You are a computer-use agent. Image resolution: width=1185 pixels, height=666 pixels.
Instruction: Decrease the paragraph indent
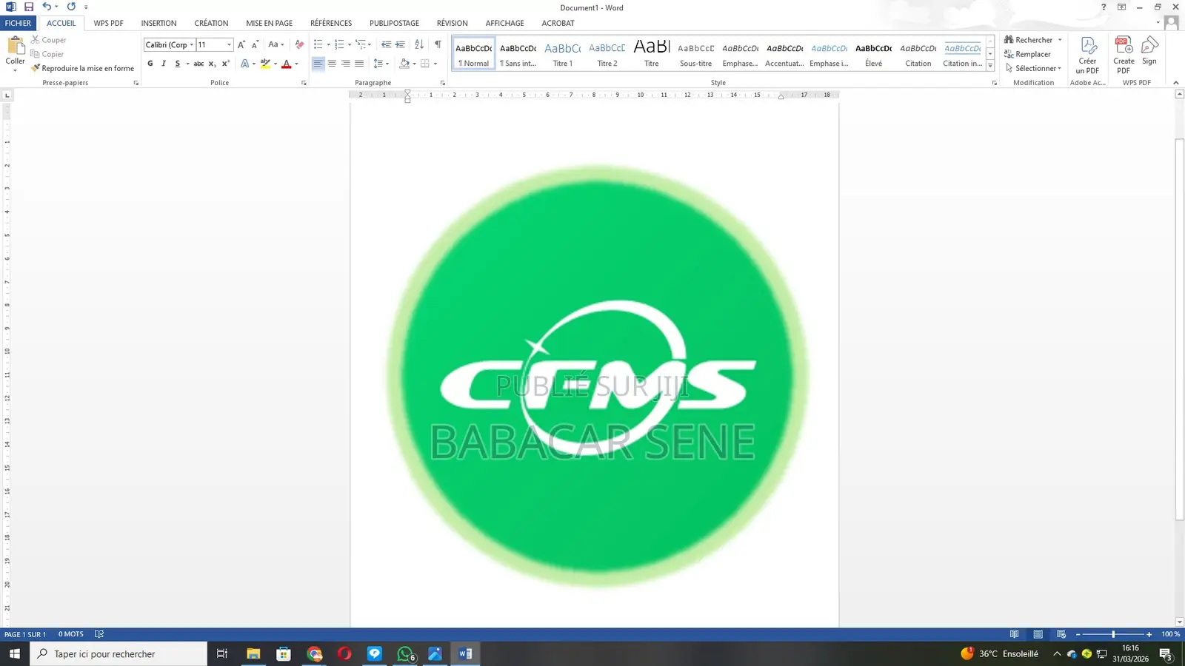(386, 44)
